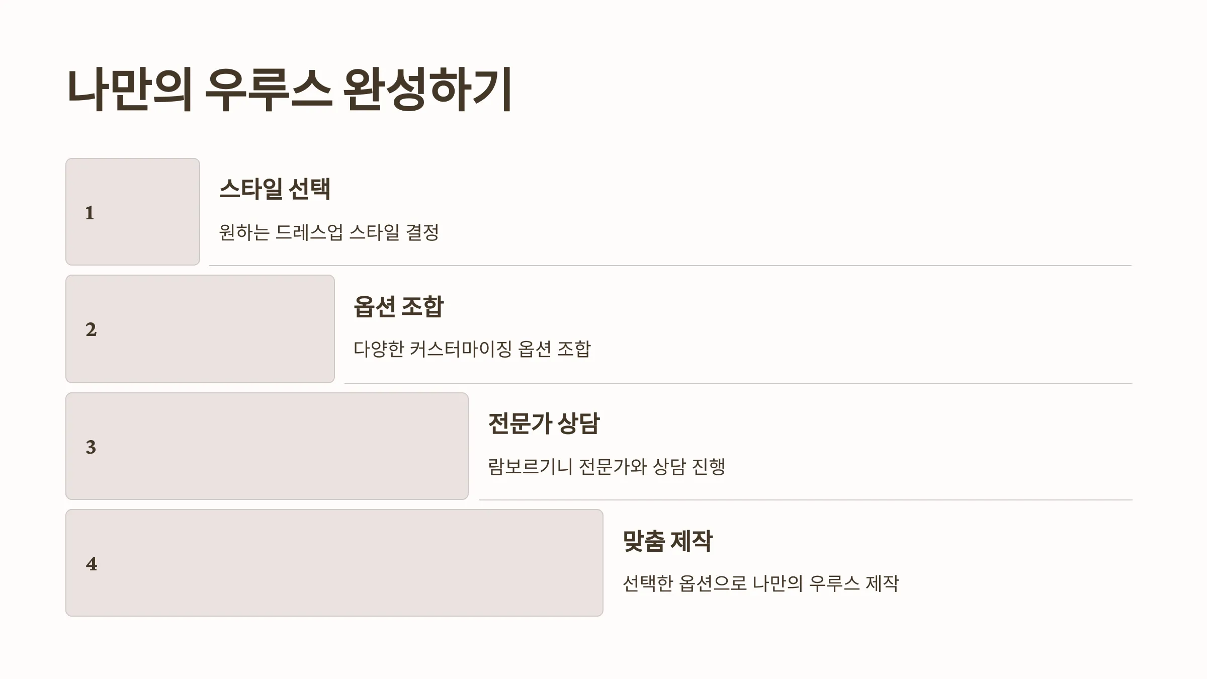Click the divider line under 스타일 선택 section
The image size is (1207, 679).
coord(670,265)
